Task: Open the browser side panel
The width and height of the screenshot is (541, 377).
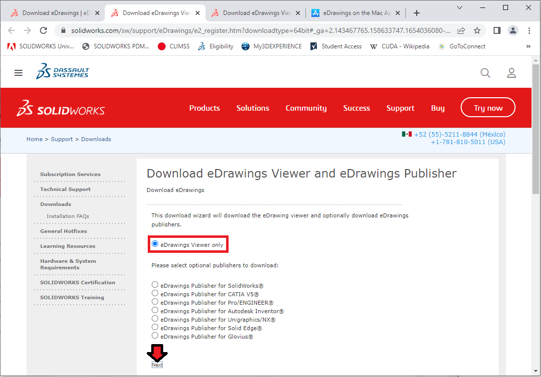Action: pos(497,31)
